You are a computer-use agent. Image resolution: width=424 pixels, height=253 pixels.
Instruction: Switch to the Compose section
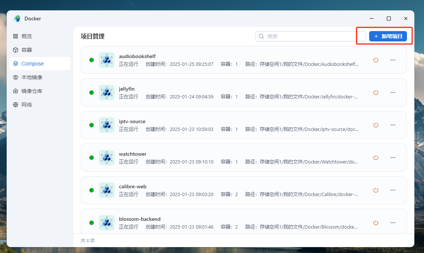(32, 63)
